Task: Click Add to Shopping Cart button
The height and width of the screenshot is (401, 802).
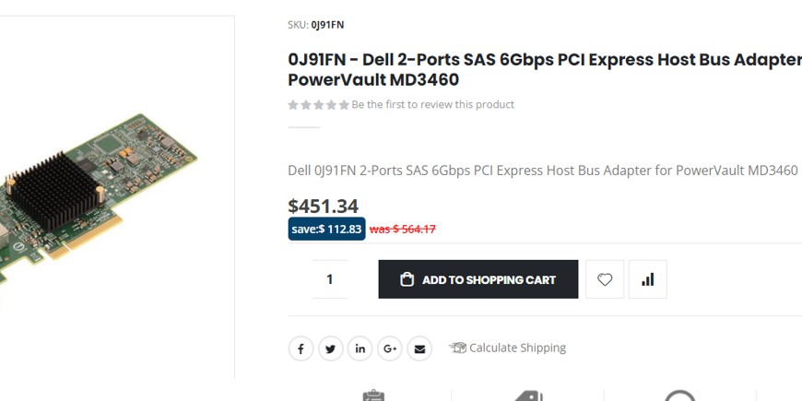Action: coord(478,279)
